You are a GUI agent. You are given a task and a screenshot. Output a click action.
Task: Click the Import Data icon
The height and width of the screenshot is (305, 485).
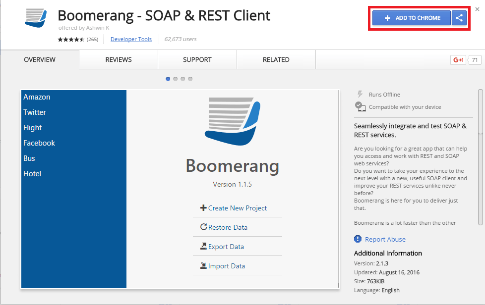coord(202,266)
